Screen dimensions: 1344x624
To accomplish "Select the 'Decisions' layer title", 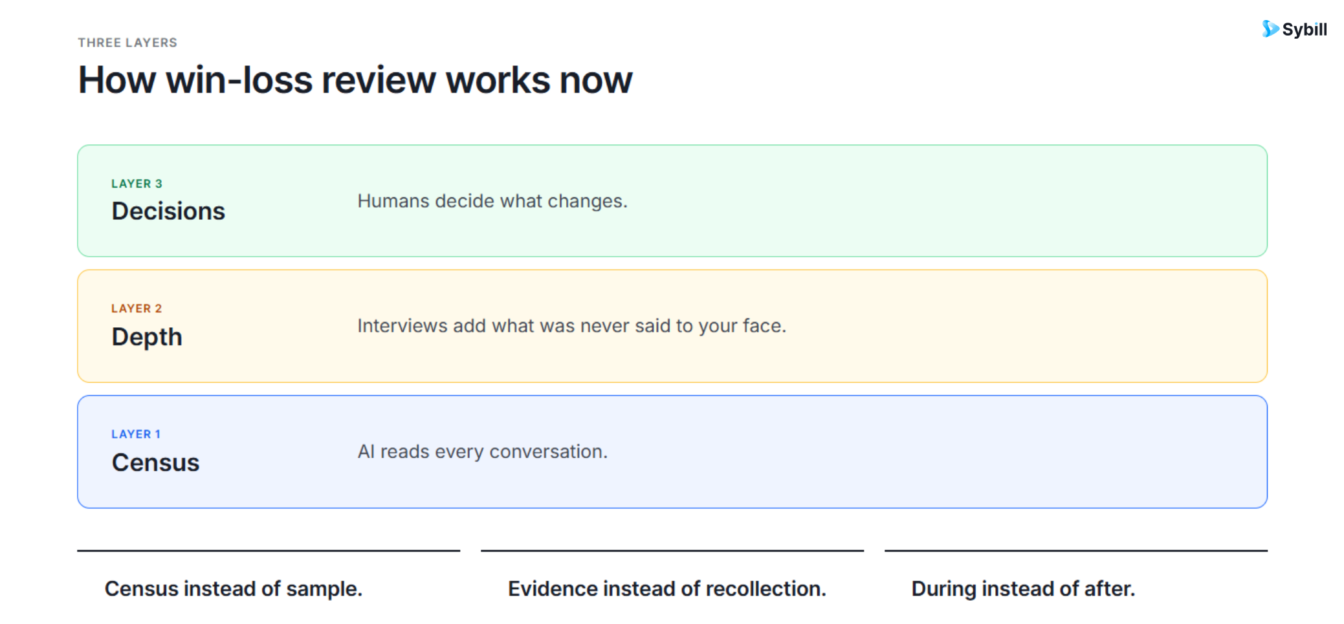I will point(168,211).
